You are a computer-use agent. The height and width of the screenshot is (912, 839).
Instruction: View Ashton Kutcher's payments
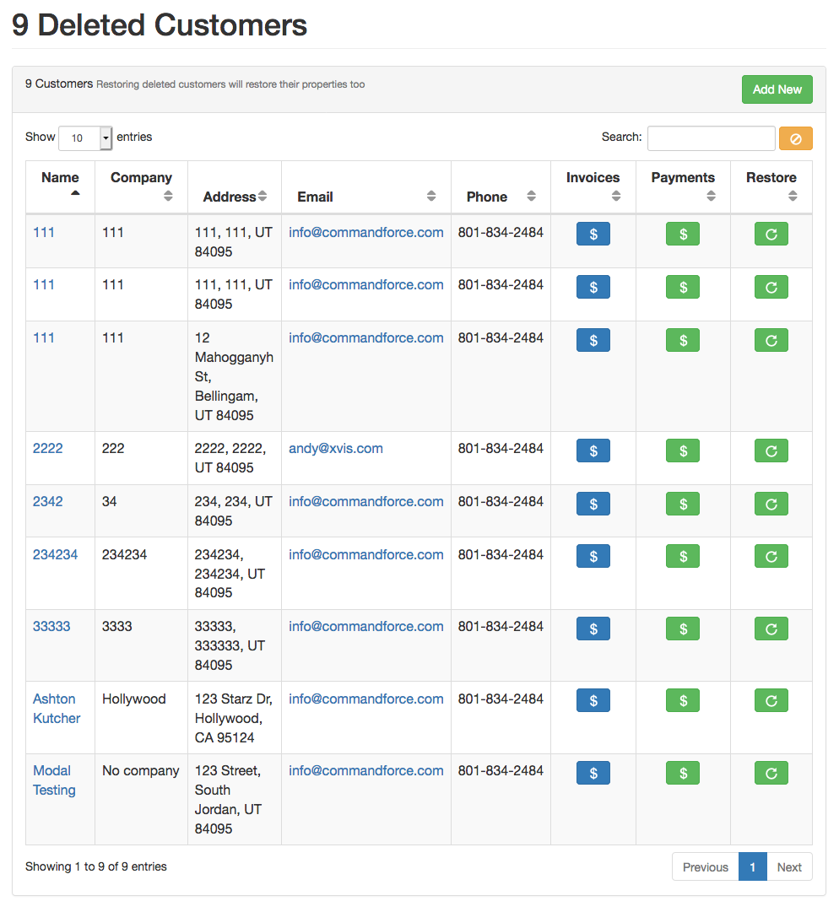click(x=683, y=701)
